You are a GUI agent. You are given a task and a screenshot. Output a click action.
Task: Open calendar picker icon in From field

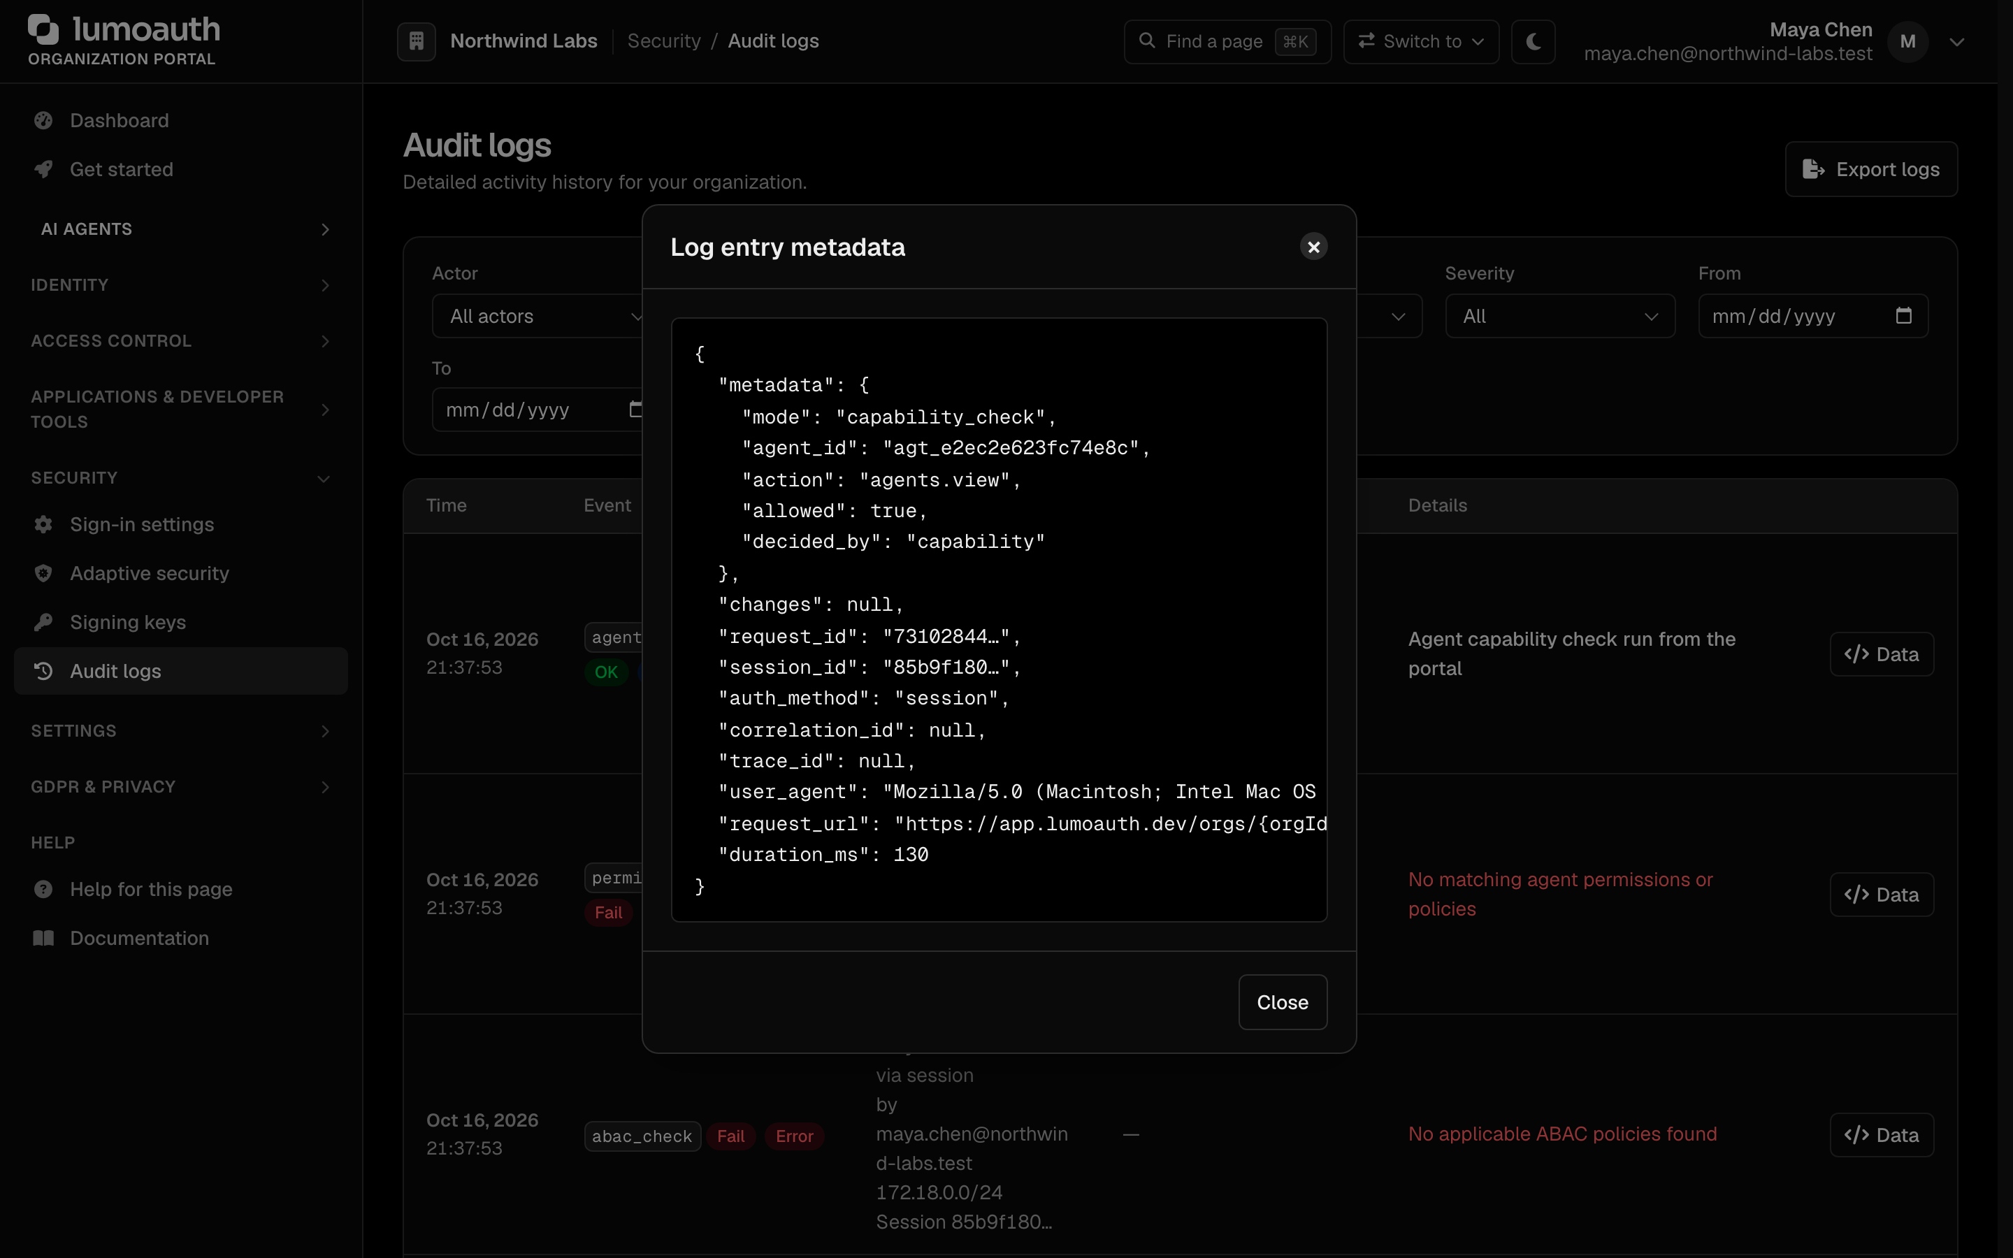tap(1903, 316)
